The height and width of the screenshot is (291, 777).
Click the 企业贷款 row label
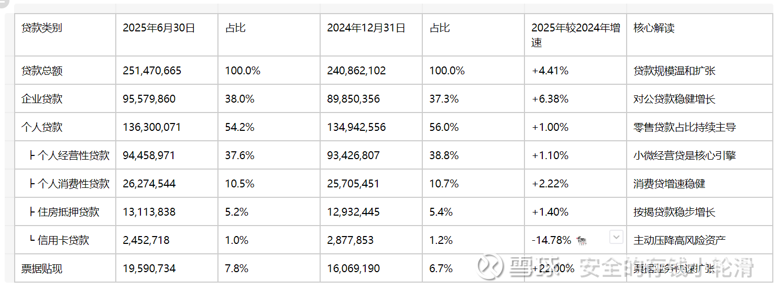tap(42, 99)
